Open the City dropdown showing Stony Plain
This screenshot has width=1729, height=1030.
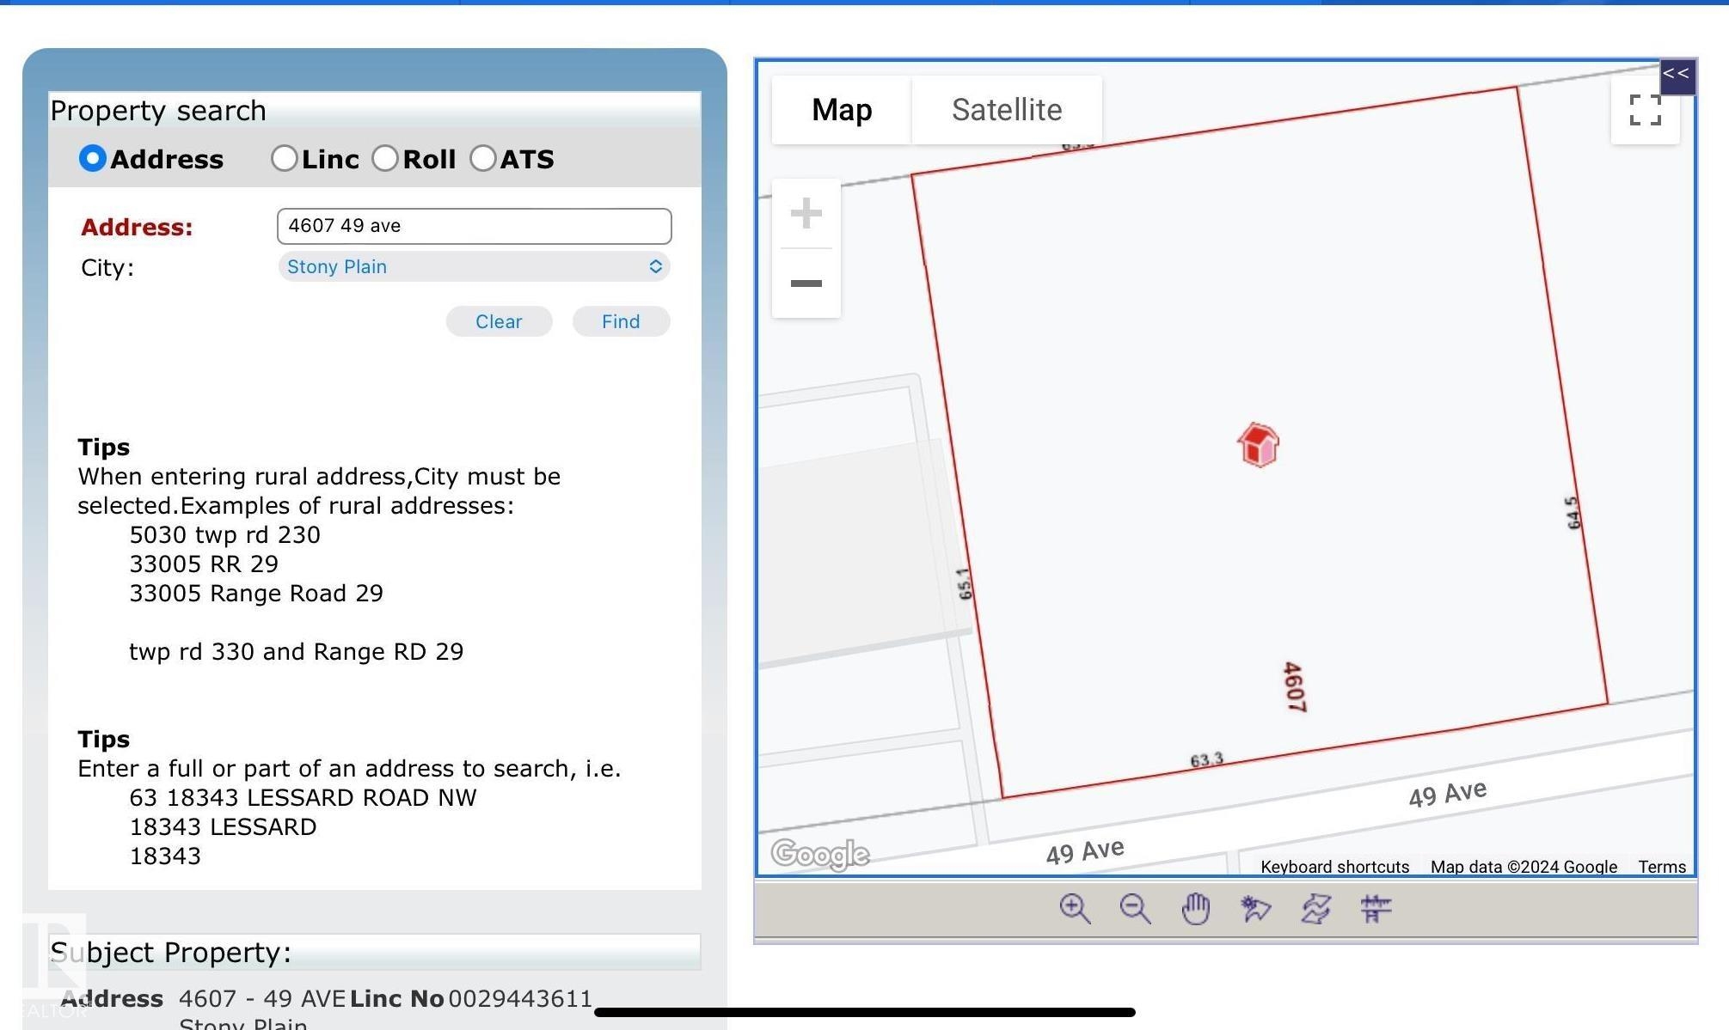tap(474, 266)
